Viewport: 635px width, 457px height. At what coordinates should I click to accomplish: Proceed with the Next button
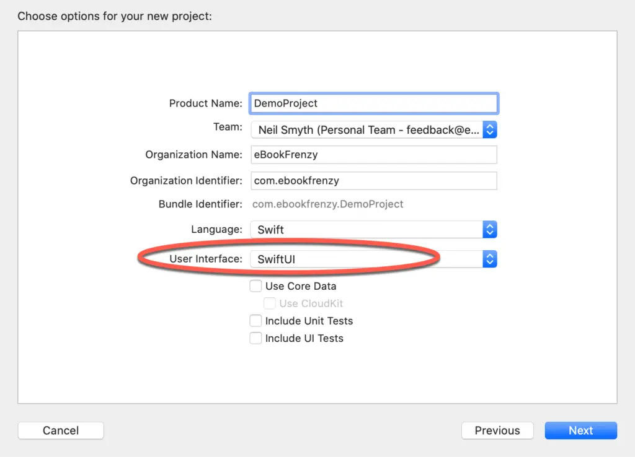point(580,430)
